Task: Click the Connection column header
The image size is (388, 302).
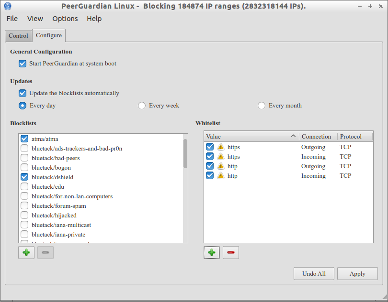Action: (x=318, y=136)
